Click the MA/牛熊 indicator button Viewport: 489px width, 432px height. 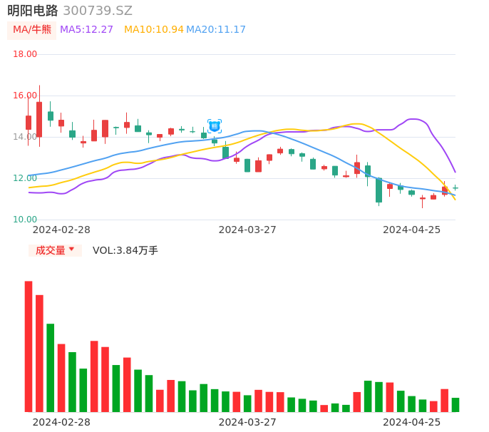point(31,30)
